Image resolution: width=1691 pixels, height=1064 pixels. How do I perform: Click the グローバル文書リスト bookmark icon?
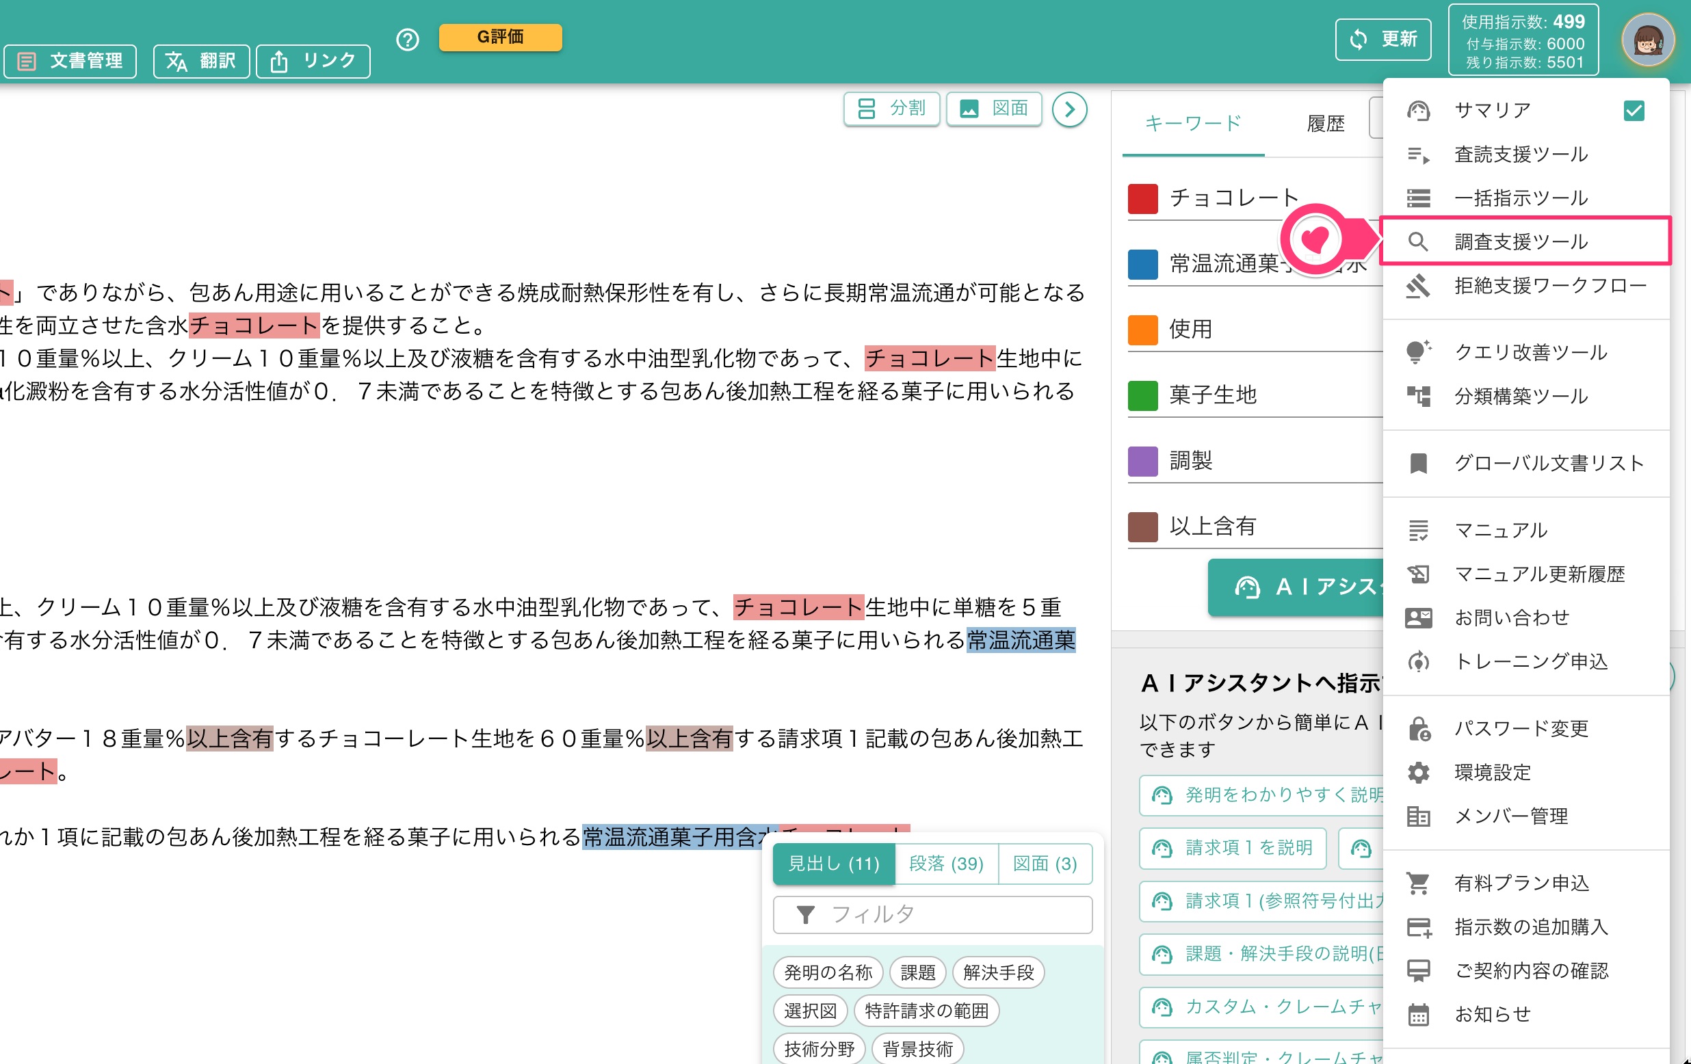click(1418, 463)
